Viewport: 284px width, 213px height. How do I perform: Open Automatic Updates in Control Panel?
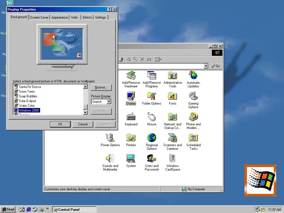pos(193,79)
